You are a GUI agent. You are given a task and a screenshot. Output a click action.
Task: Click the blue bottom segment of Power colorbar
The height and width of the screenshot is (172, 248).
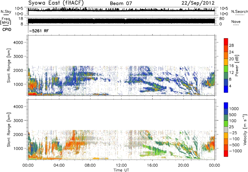226,89
